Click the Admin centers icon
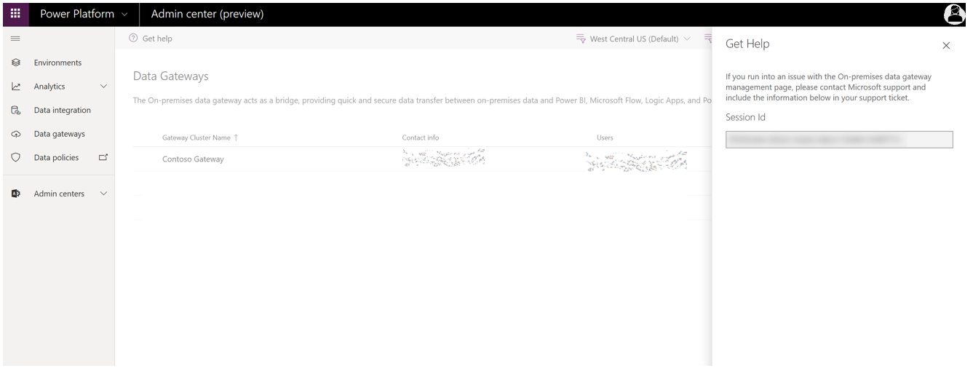This screenshot has width=973, height=371. [x=16, y=194]
